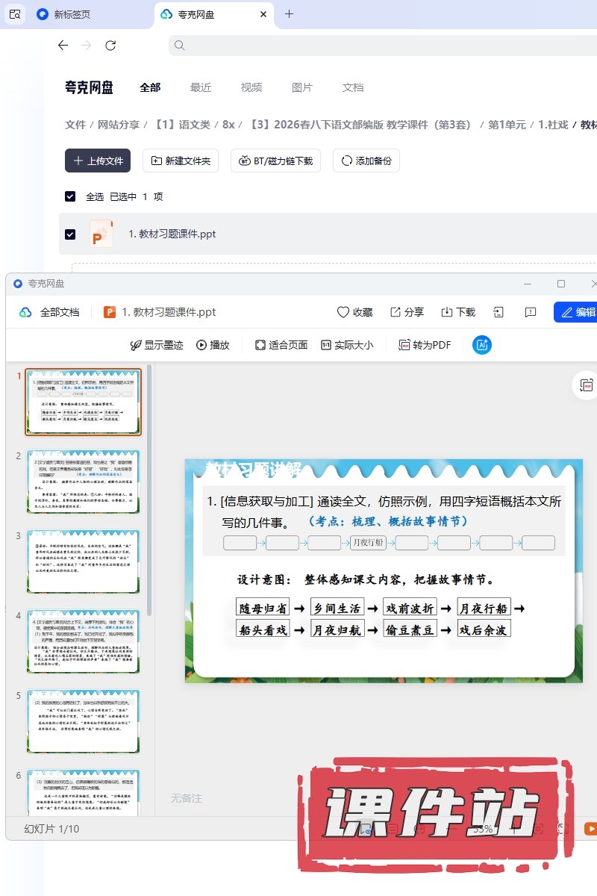Screen dimensions: 597x896
Task: Open the 新标签页 browser tab
Action: [x=75, y=14]
